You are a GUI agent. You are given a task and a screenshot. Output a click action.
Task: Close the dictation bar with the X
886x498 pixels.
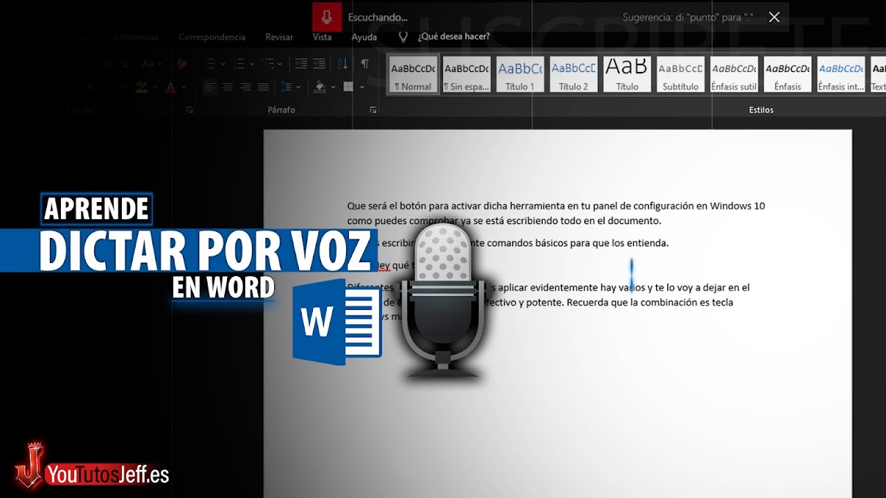coord(774,17)
